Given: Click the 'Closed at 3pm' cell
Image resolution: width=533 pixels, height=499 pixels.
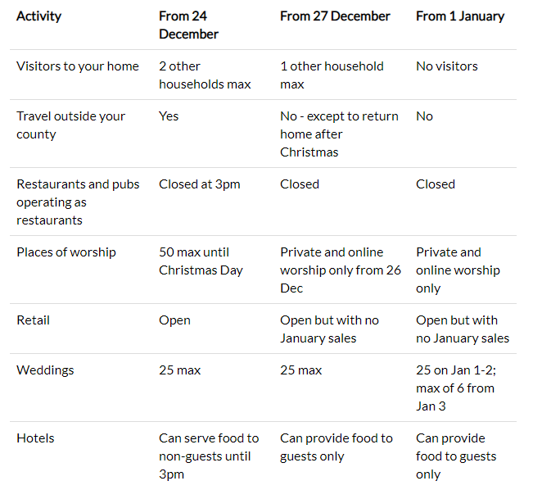Looking at the screenshot, I should (x=200, y=184).
